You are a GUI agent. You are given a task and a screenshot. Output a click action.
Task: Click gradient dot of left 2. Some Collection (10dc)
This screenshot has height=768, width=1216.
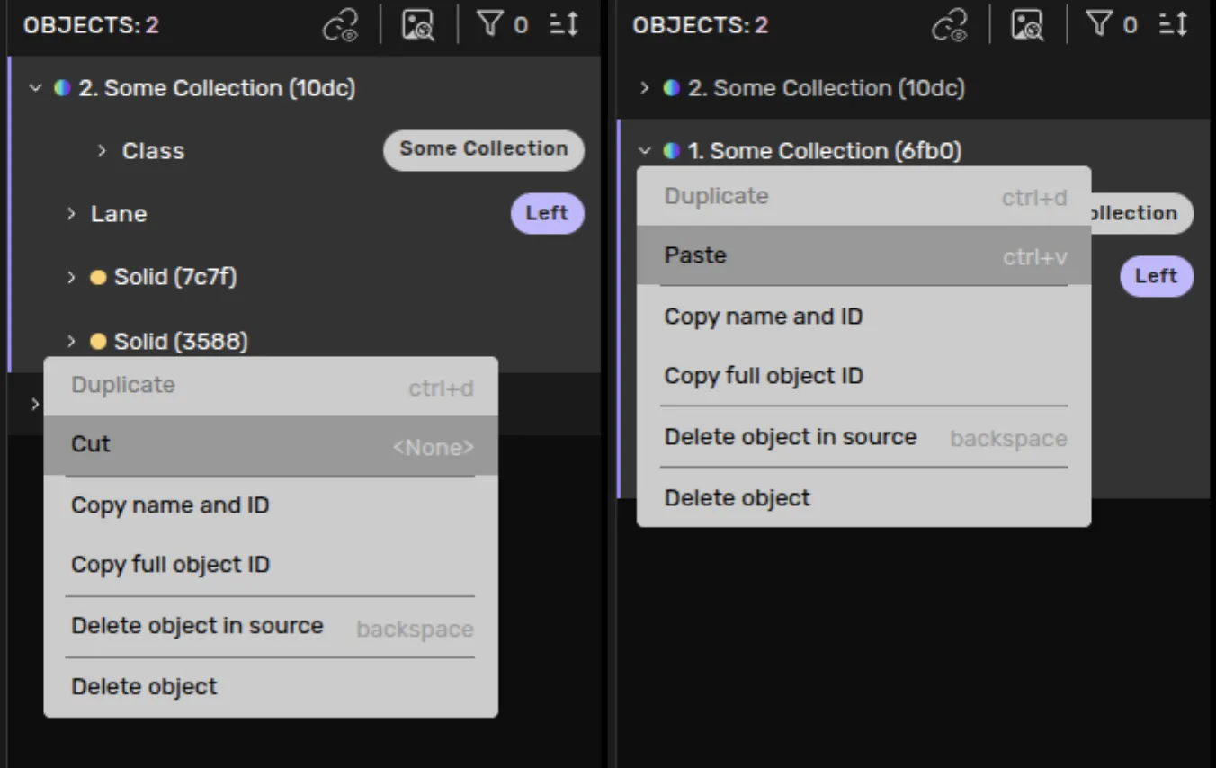pos(62,88)
